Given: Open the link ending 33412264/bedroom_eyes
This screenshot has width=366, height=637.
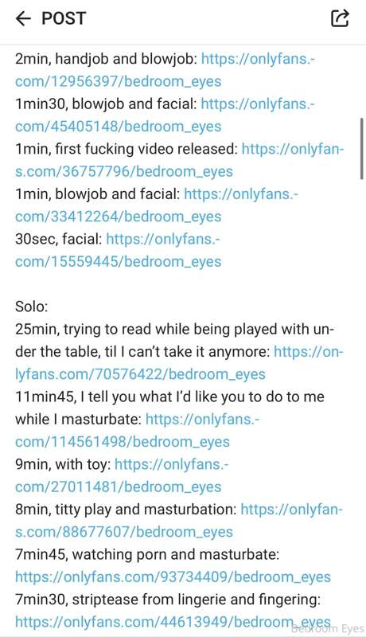Looking at the screenshot, I should (x=118, y=217).
